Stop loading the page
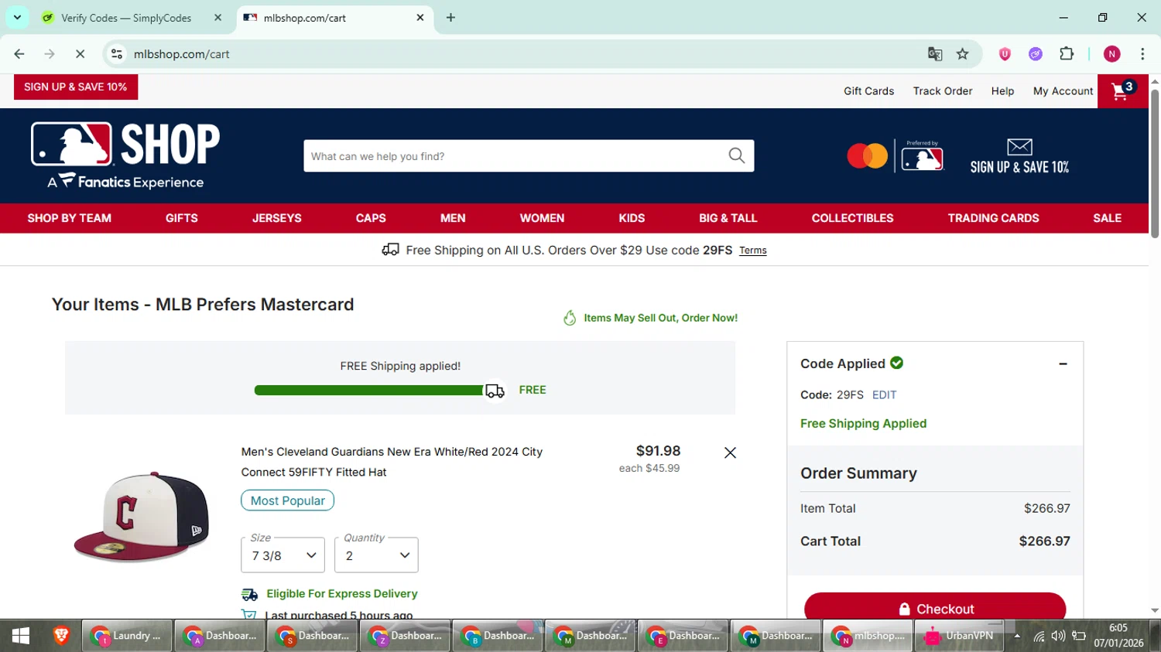This screenshot has height=652, width=1161. click(x=80, y=54)
